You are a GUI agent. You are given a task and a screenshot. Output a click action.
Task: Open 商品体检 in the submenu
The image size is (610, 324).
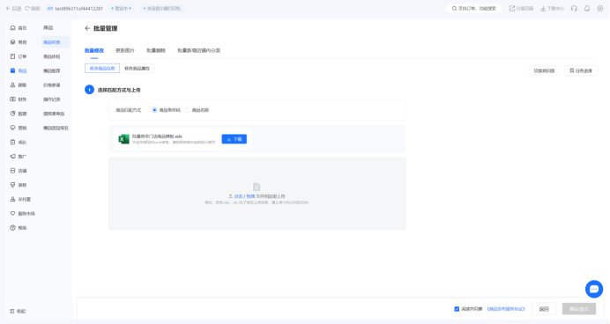tap(52, 56)
